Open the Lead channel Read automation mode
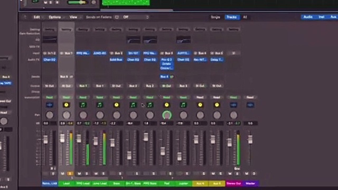 [x=66, y=97]
